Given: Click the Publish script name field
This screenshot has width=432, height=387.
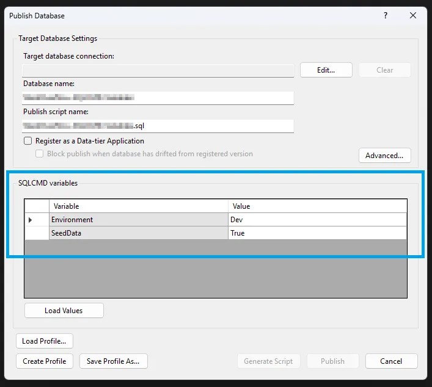Looking at the screenshot, I should [x=158, y=126].
